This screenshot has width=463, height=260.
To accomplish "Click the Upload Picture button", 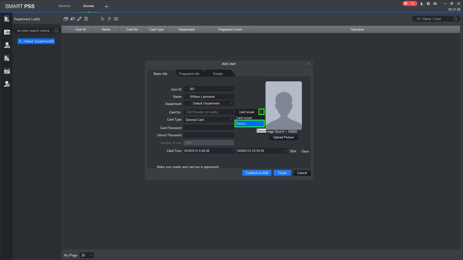I will tap(283, 138).
